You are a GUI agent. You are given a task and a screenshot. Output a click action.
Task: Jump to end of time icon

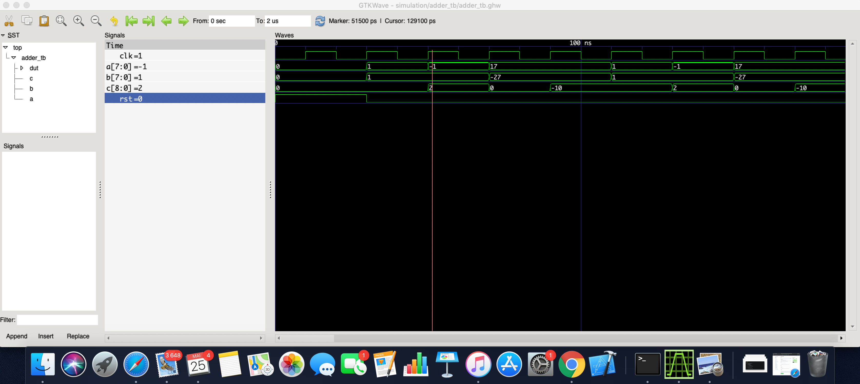click(149, 21)
